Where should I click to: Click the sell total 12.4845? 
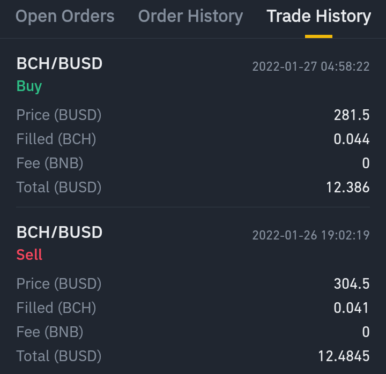[x=344, y=356]
